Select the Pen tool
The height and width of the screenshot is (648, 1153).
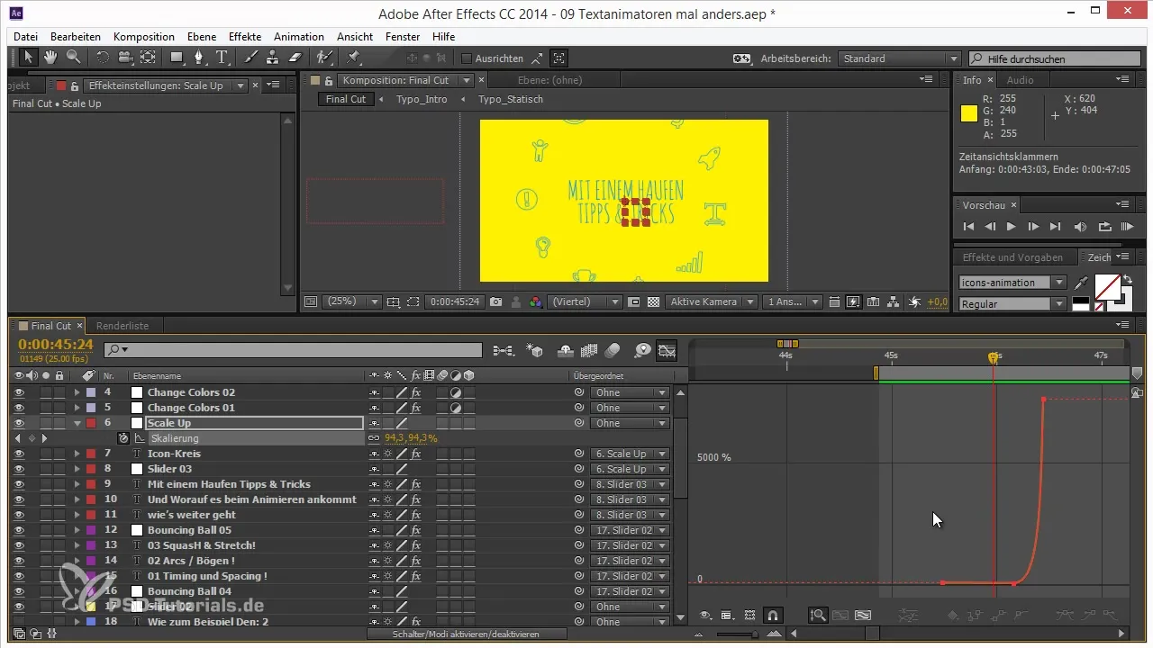200,58
